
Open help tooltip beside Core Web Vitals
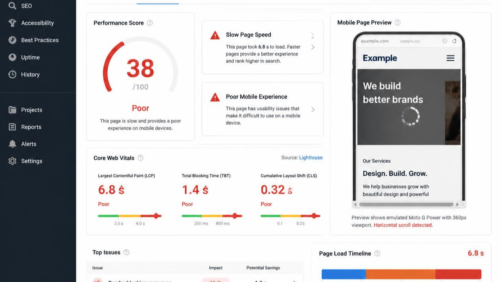(140, 158)
